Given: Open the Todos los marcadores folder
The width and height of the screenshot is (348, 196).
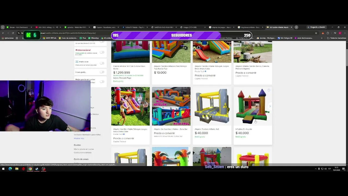Looking at the screenshot, I should click(x=337, y=38).
